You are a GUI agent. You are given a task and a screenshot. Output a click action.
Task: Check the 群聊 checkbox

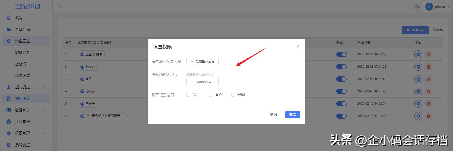coord(233,95)
